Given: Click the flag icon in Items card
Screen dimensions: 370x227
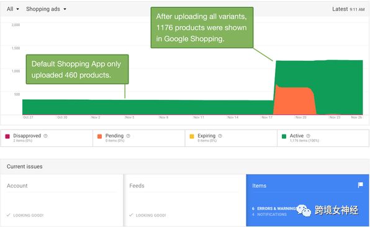Looking at the screenshot, I should [x=360, y=185].
